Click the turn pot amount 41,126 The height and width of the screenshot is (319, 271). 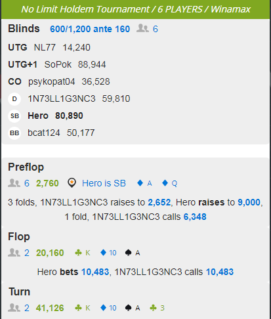(x=50, y=308)
